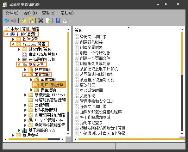
Task: Select the 拒绝通过远程桌面服务登录 policy
Action: click(x=103, y=133)
